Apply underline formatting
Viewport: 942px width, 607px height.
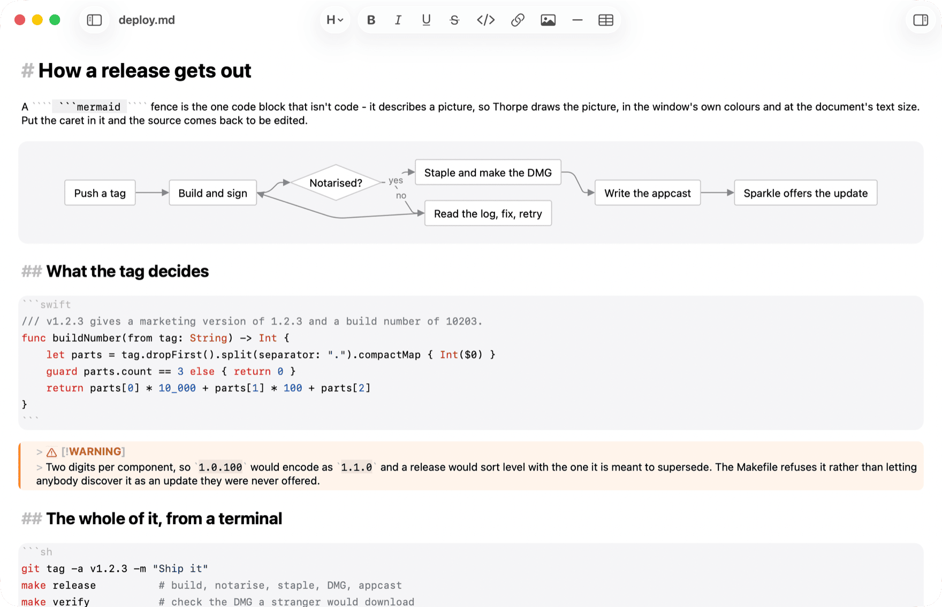(x=426, y=20)
